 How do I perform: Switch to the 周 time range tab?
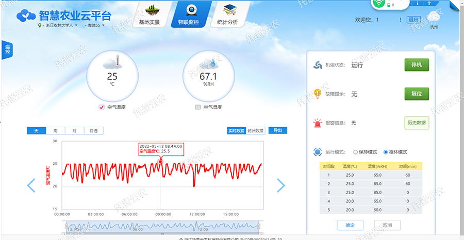point(55,131)
